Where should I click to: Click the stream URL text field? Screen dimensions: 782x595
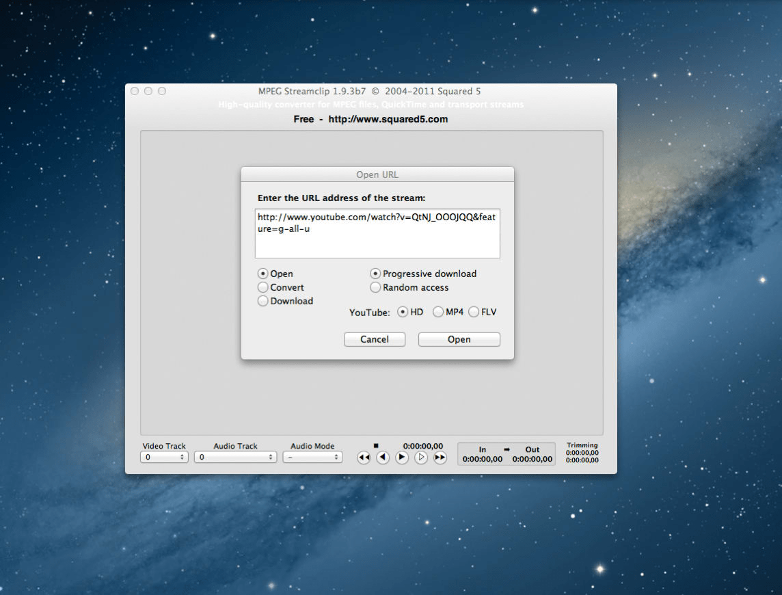point(377,234)
